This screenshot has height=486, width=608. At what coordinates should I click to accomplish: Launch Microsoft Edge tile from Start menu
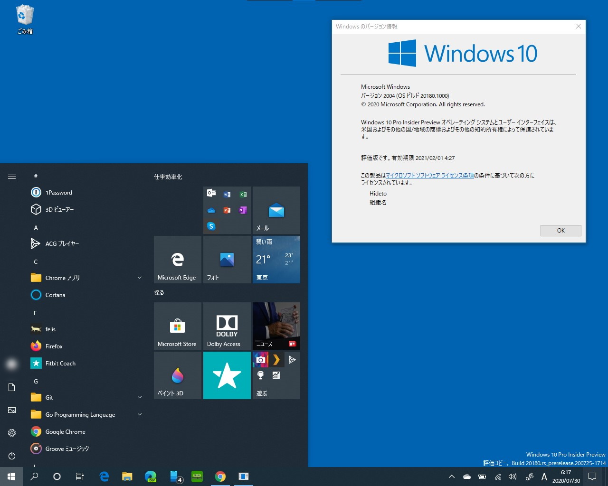[x=177, y=260]
